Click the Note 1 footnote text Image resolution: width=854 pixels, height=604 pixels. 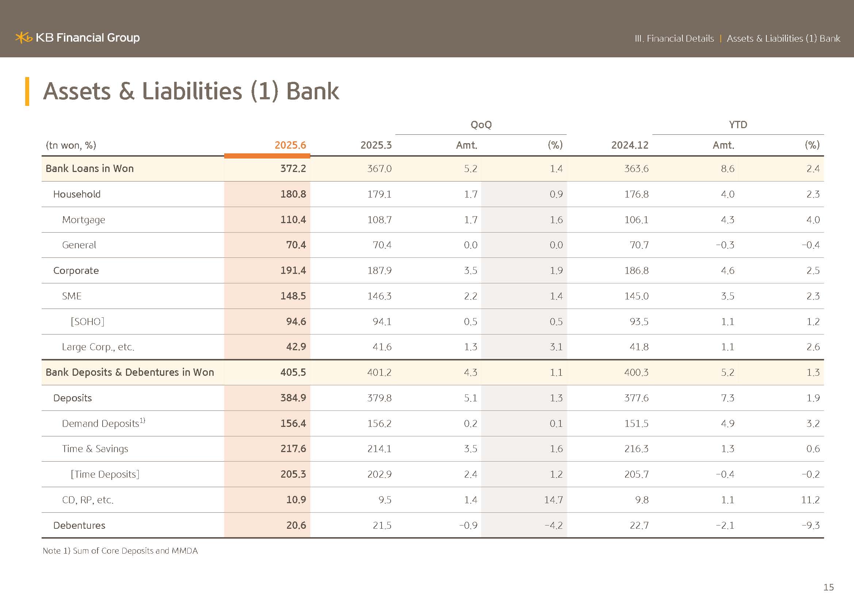[120, 550]
